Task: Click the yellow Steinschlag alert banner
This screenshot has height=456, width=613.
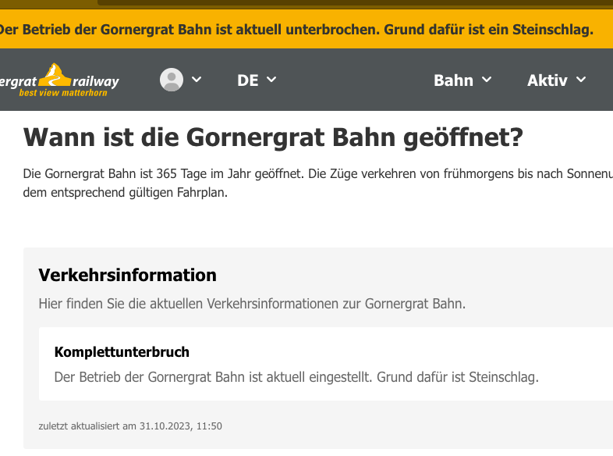Action: [x=306, y=30]
